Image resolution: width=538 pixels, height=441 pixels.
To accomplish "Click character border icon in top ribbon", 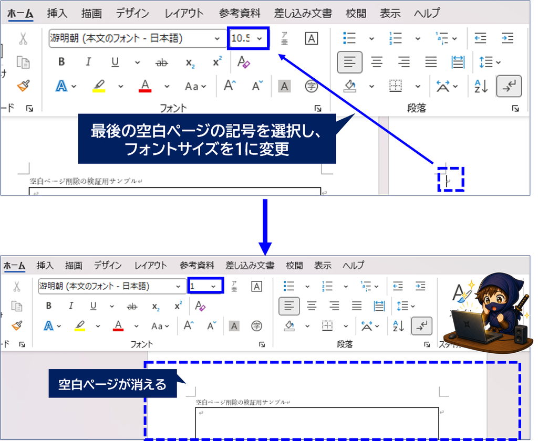I will (311, 38).
